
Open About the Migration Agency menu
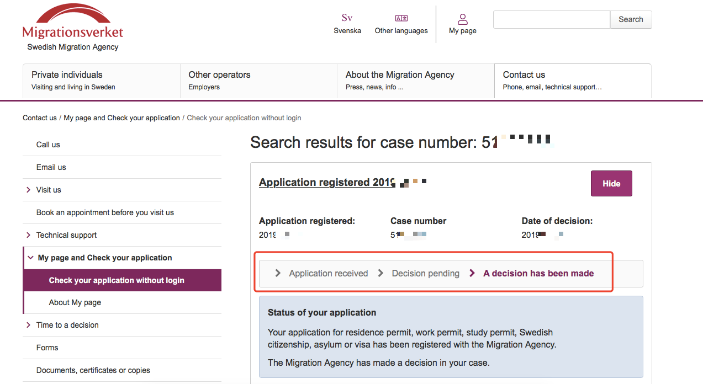pyautogui.click(x=416, y=81)
